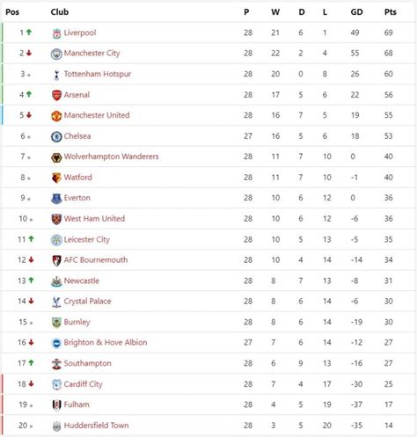Click the Arsenal crest icon
The width and height of the screenshot is (417, 437).
tap(56, 95)
